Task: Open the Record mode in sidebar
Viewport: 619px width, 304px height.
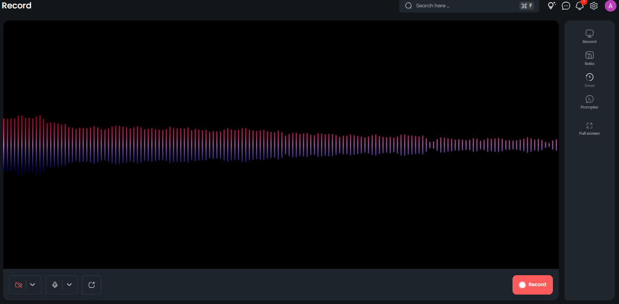Action: point(590,36)
